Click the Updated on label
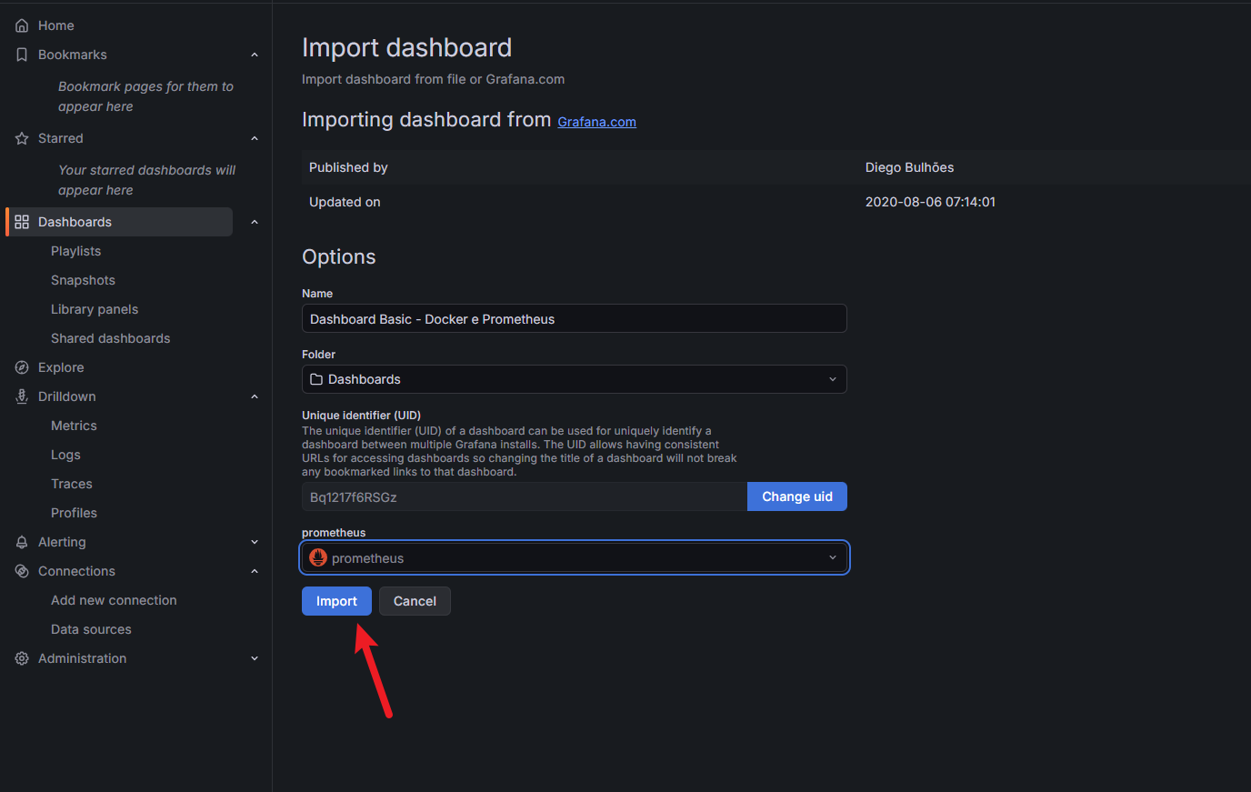The height and width of the screenshot is (792, 1251). 345,202
